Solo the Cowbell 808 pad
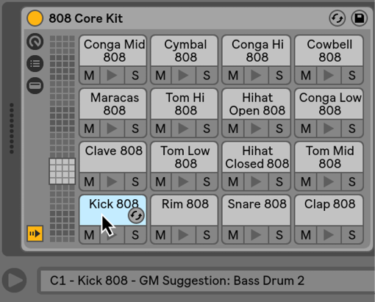This screenshot has height=302, width=375. coord(352,75)
